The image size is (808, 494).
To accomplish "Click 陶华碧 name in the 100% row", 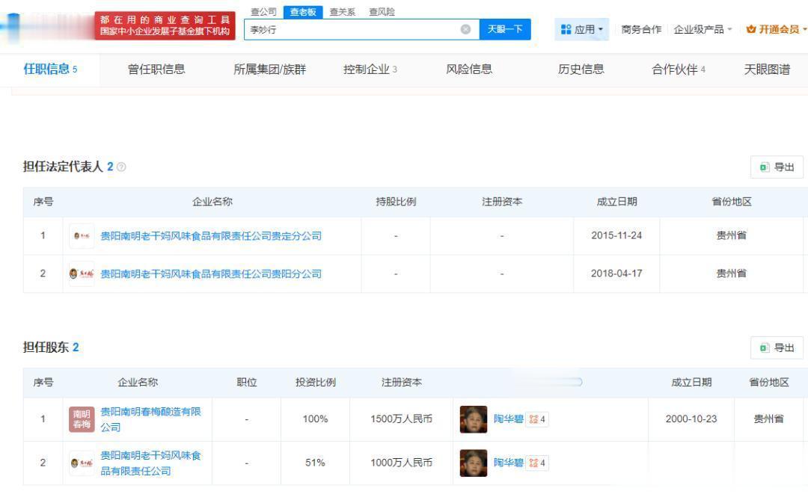I will point(508,419).
